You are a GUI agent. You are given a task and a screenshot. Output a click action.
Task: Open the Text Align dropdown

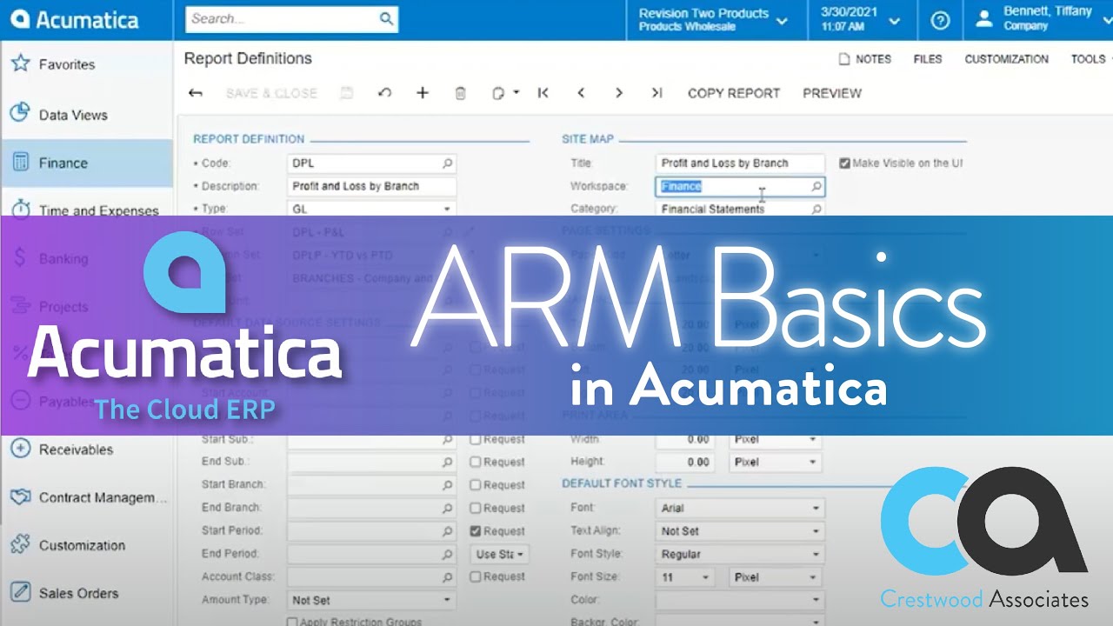tap(740, 530)
